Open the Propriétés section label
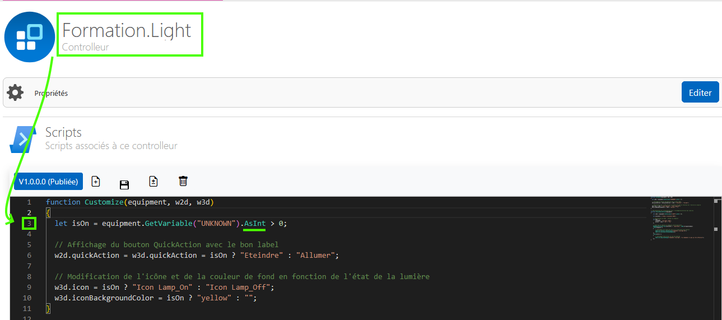The image size is (722, 320). (x=51, y=93)
